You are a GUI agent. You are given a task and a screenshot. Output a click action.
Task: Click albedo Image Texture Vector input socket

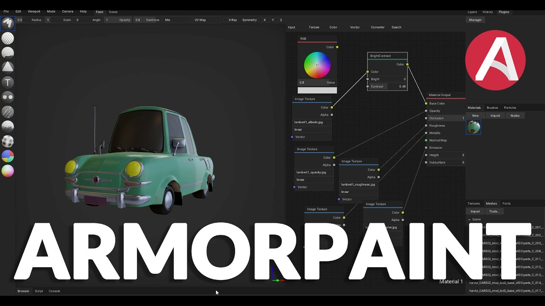pyautogui.click(x=292, y=137)
